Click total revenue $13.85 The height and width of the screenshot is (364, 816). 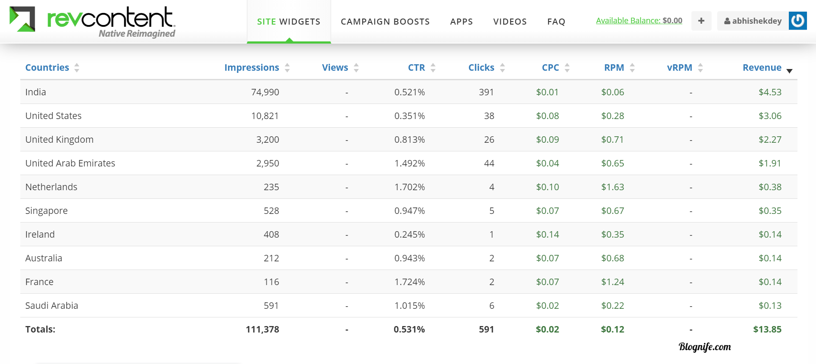point(767,329)
